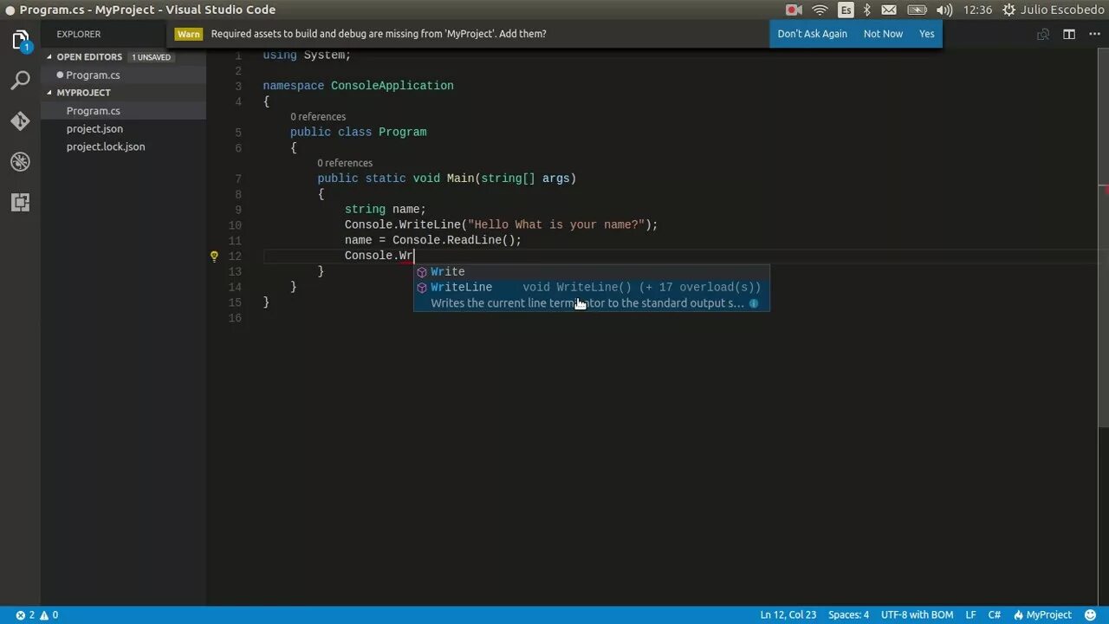The width and height of the screenshot is (1109, 624).
Task: Click Not Now in the notification
Action: pyautogui.click(x=883, y=34)
